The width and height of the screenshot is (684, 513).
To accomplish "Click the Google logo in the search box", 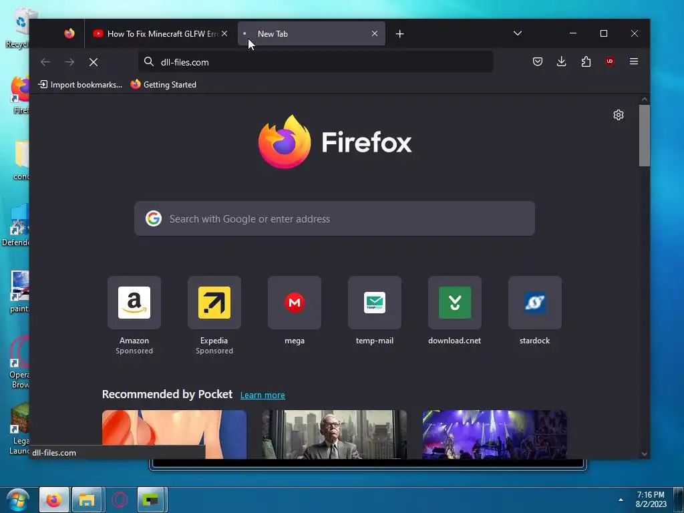I will (x=154, y=218).
